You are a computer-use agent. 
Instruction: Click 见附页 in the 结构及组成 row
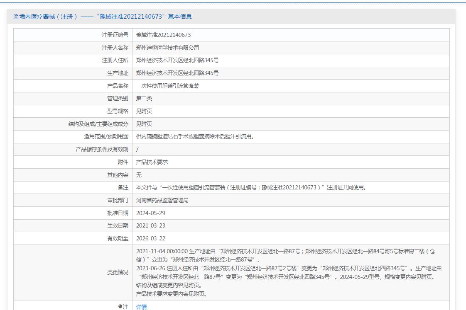tap(144, 124)
